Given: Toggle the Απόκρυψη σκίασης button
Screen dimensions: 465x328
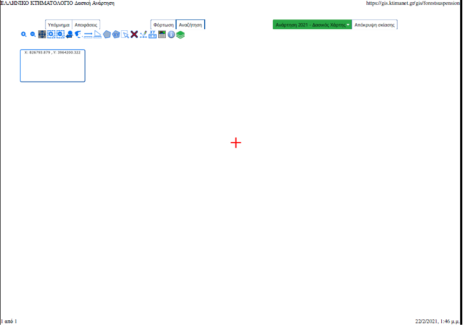Looking at the screenshot, I should click(374, 25).
